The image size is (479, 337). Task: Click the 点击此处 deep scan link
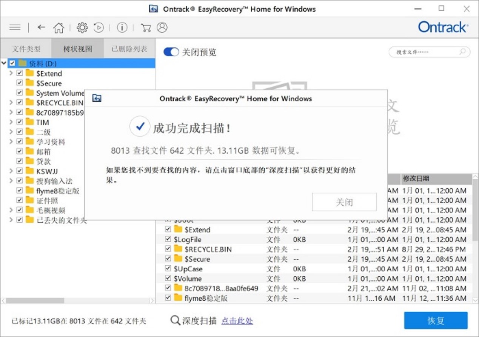237,321
